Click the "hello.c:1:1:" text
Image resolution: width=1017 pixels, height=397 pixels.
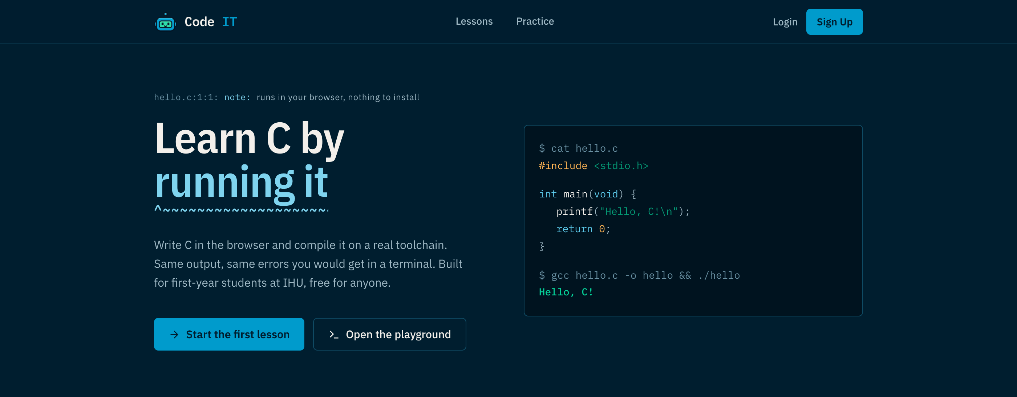click(x=186, y=97)
